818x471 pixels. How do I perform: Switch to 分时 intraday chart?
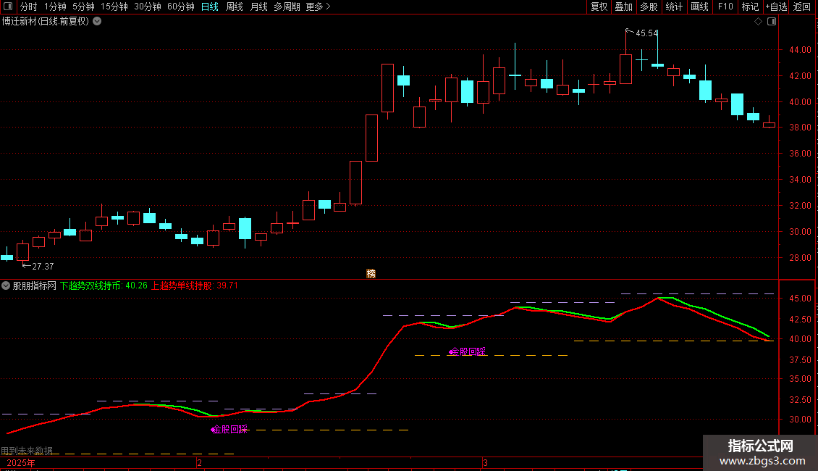(29, 7)
